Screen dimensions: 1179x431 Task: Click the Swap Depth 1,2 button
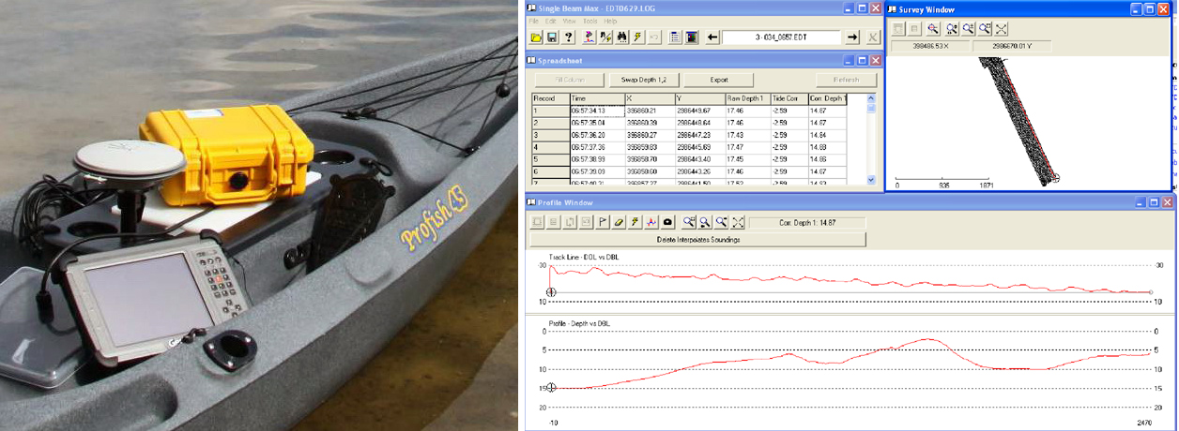click(644, 80)
